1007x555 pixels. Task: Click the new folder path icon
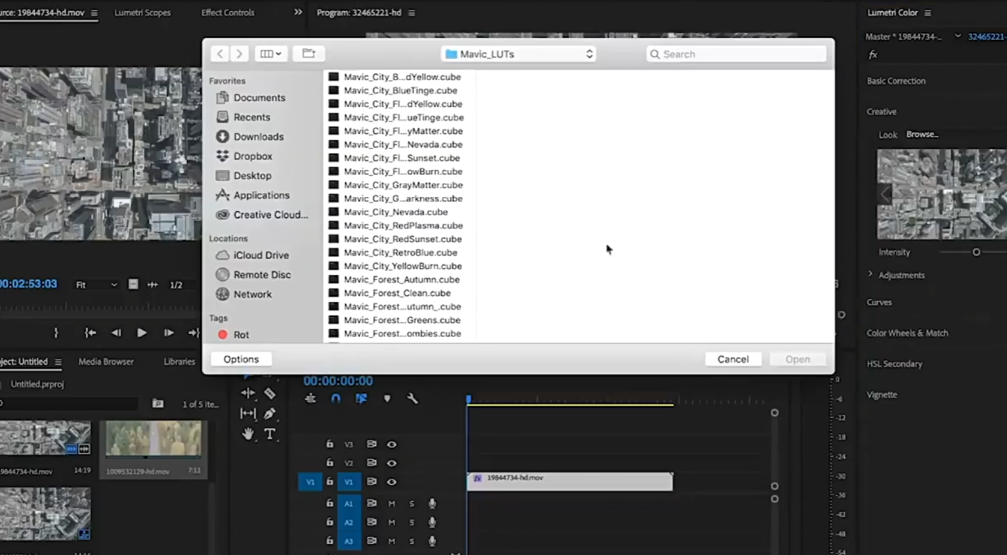[309, 54]
